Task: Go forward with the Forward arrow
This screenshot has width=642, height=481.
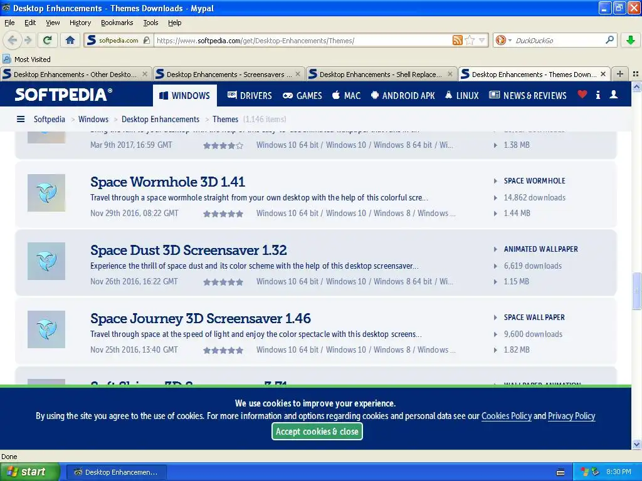Action: tap(28, 40)
